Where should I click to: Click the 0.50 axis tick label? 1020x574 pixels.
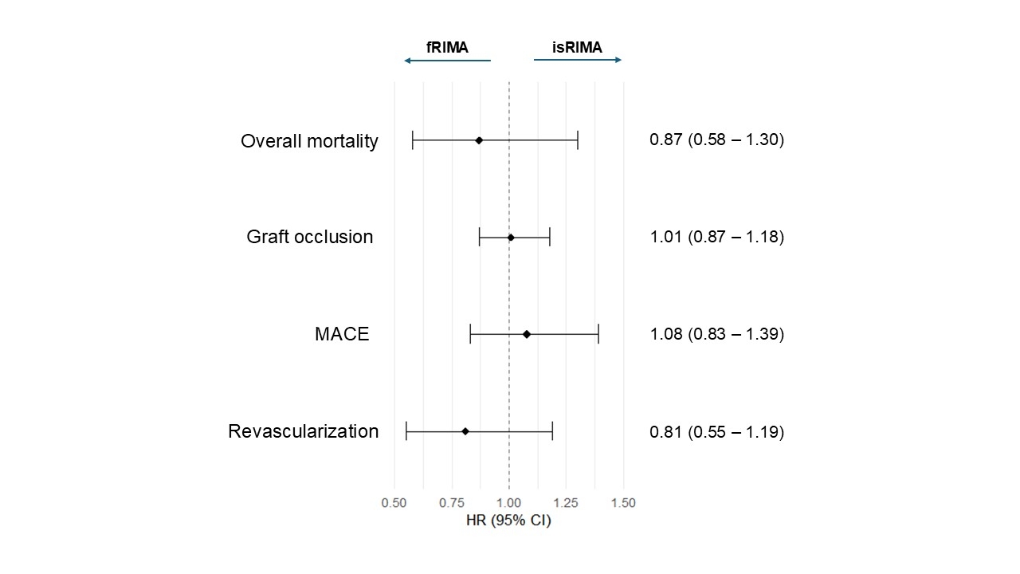394,503
